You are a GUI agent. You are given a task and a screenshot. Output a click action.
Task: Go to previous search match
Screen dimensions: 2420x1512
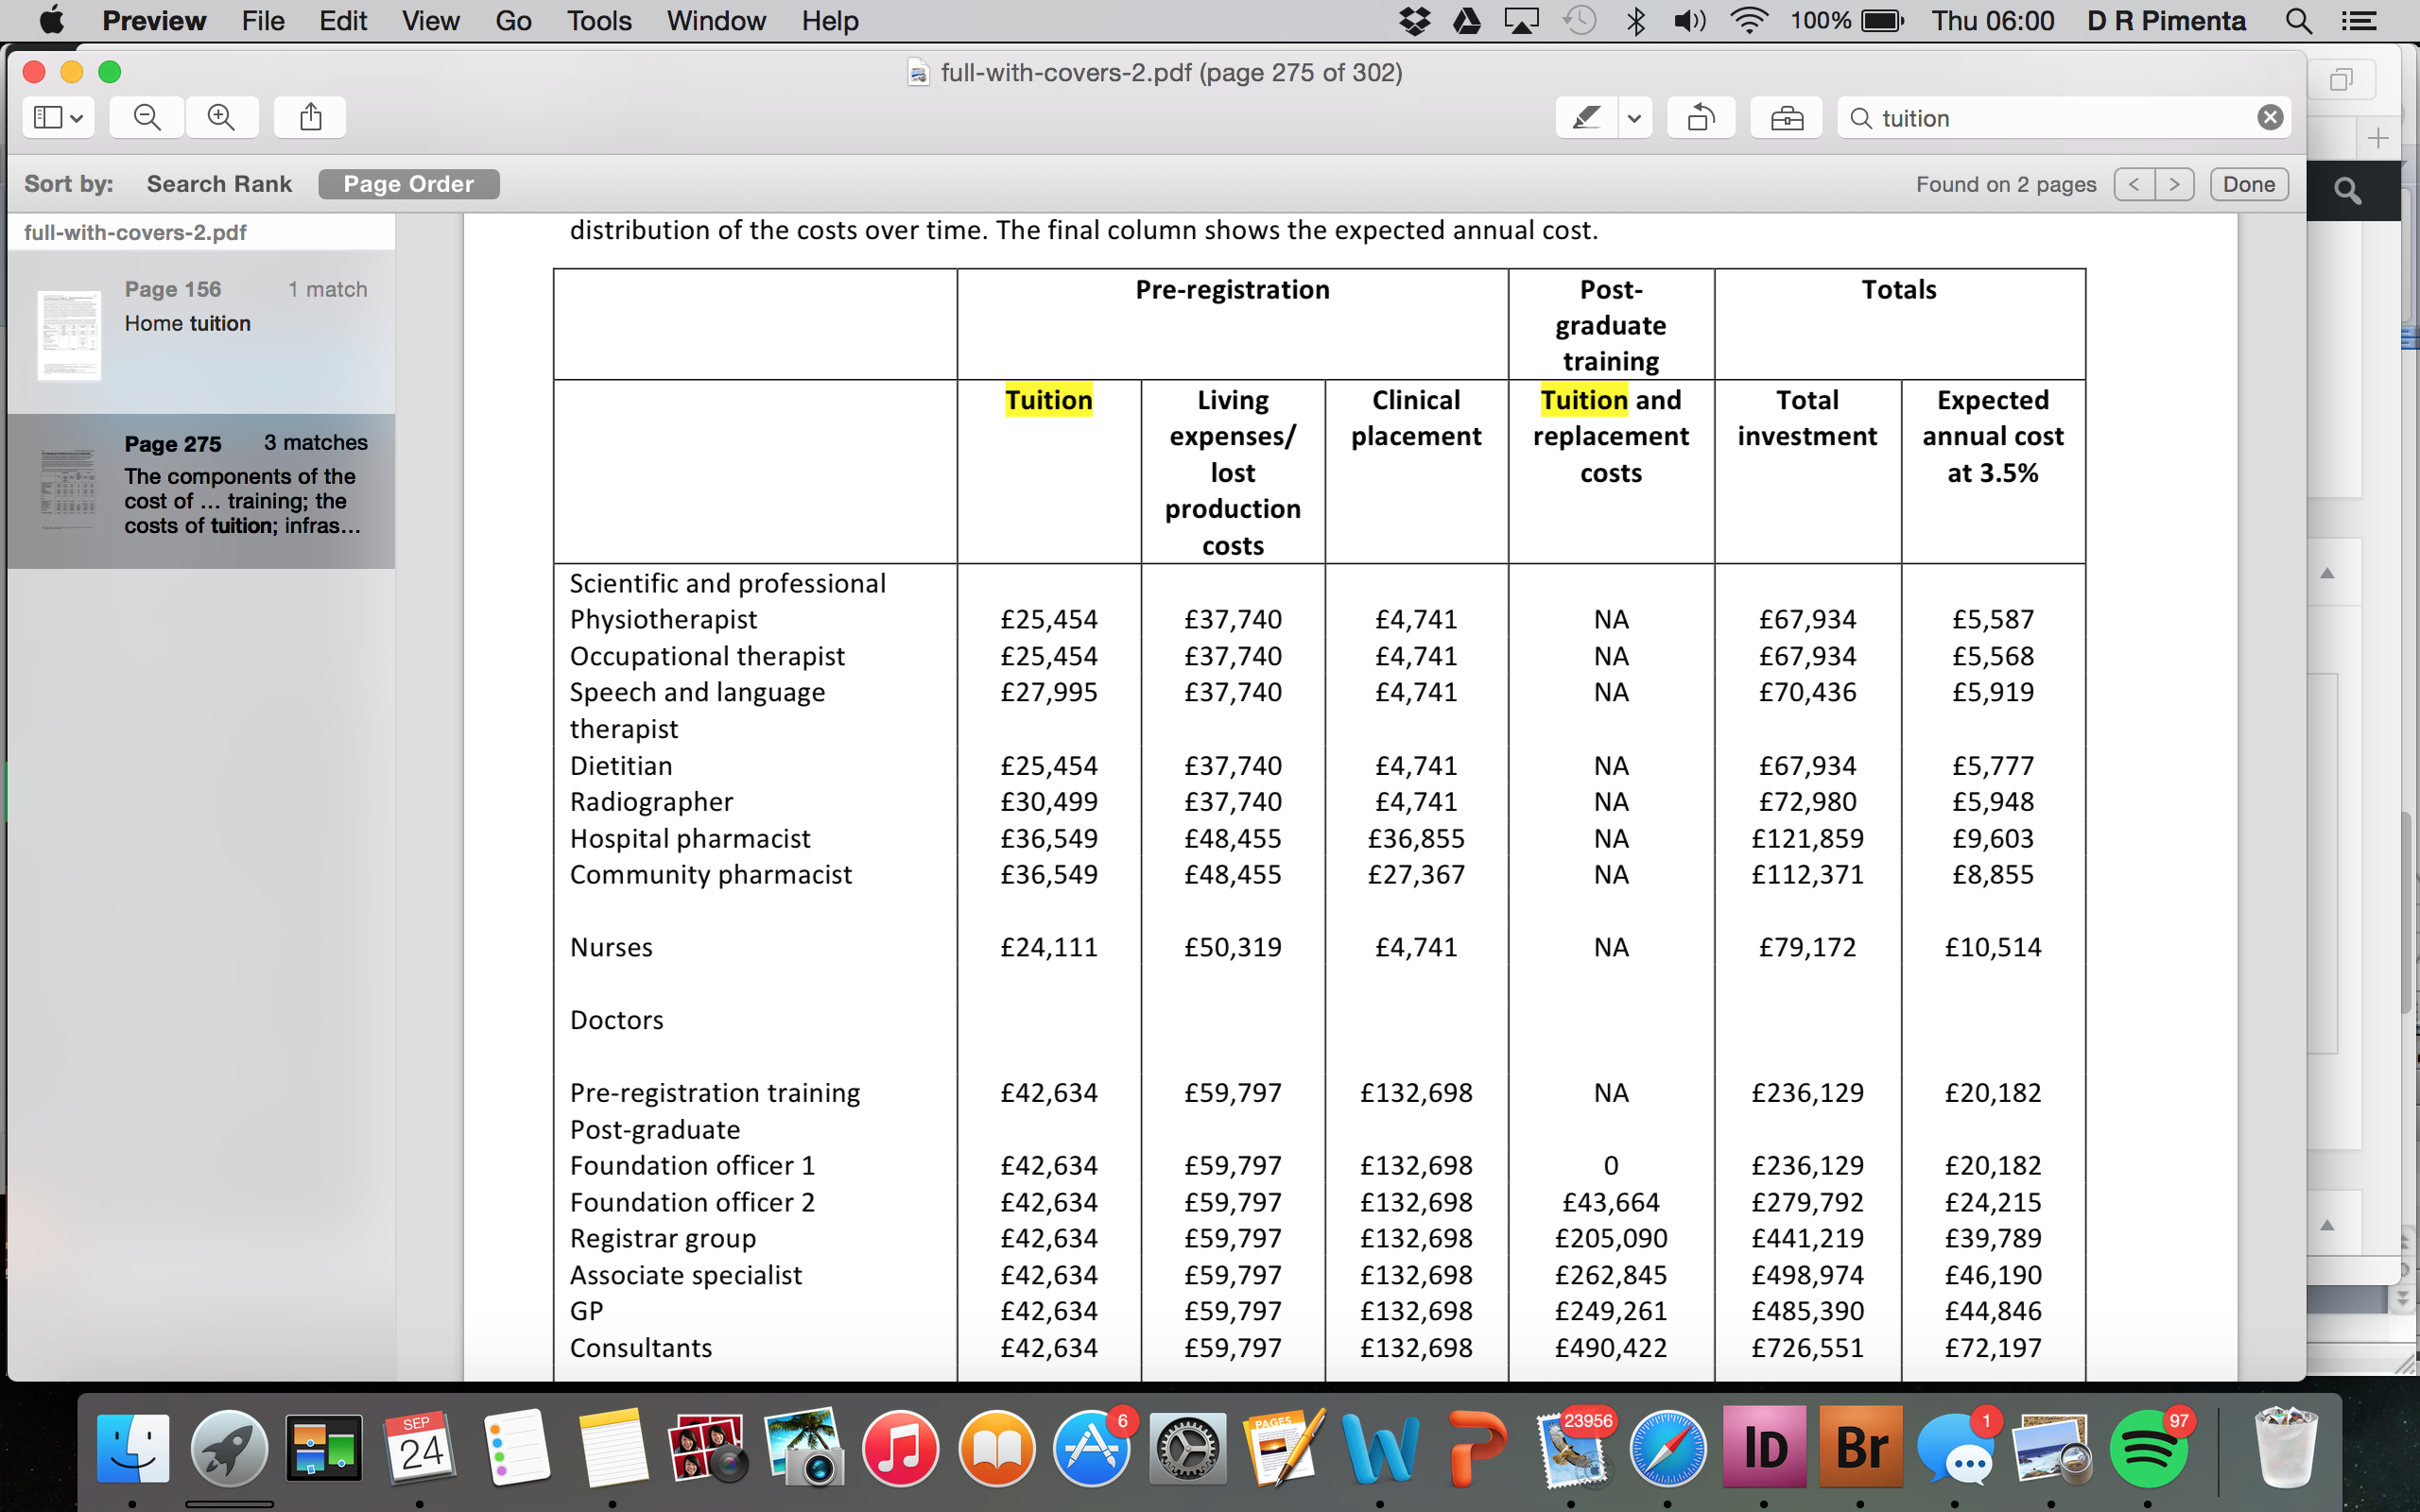2134,184
